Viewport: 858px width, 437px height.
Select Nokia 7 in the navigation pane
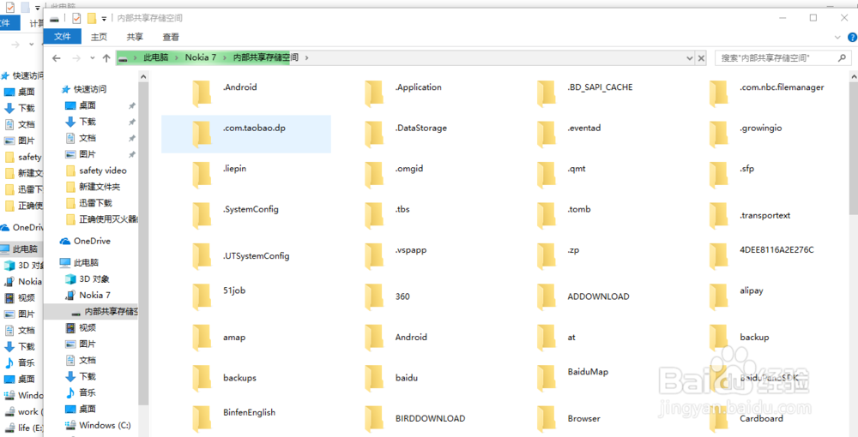[94, 295]
